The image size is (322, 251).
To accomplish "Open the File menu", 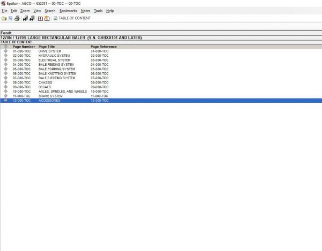I will (x=4, y=11).
